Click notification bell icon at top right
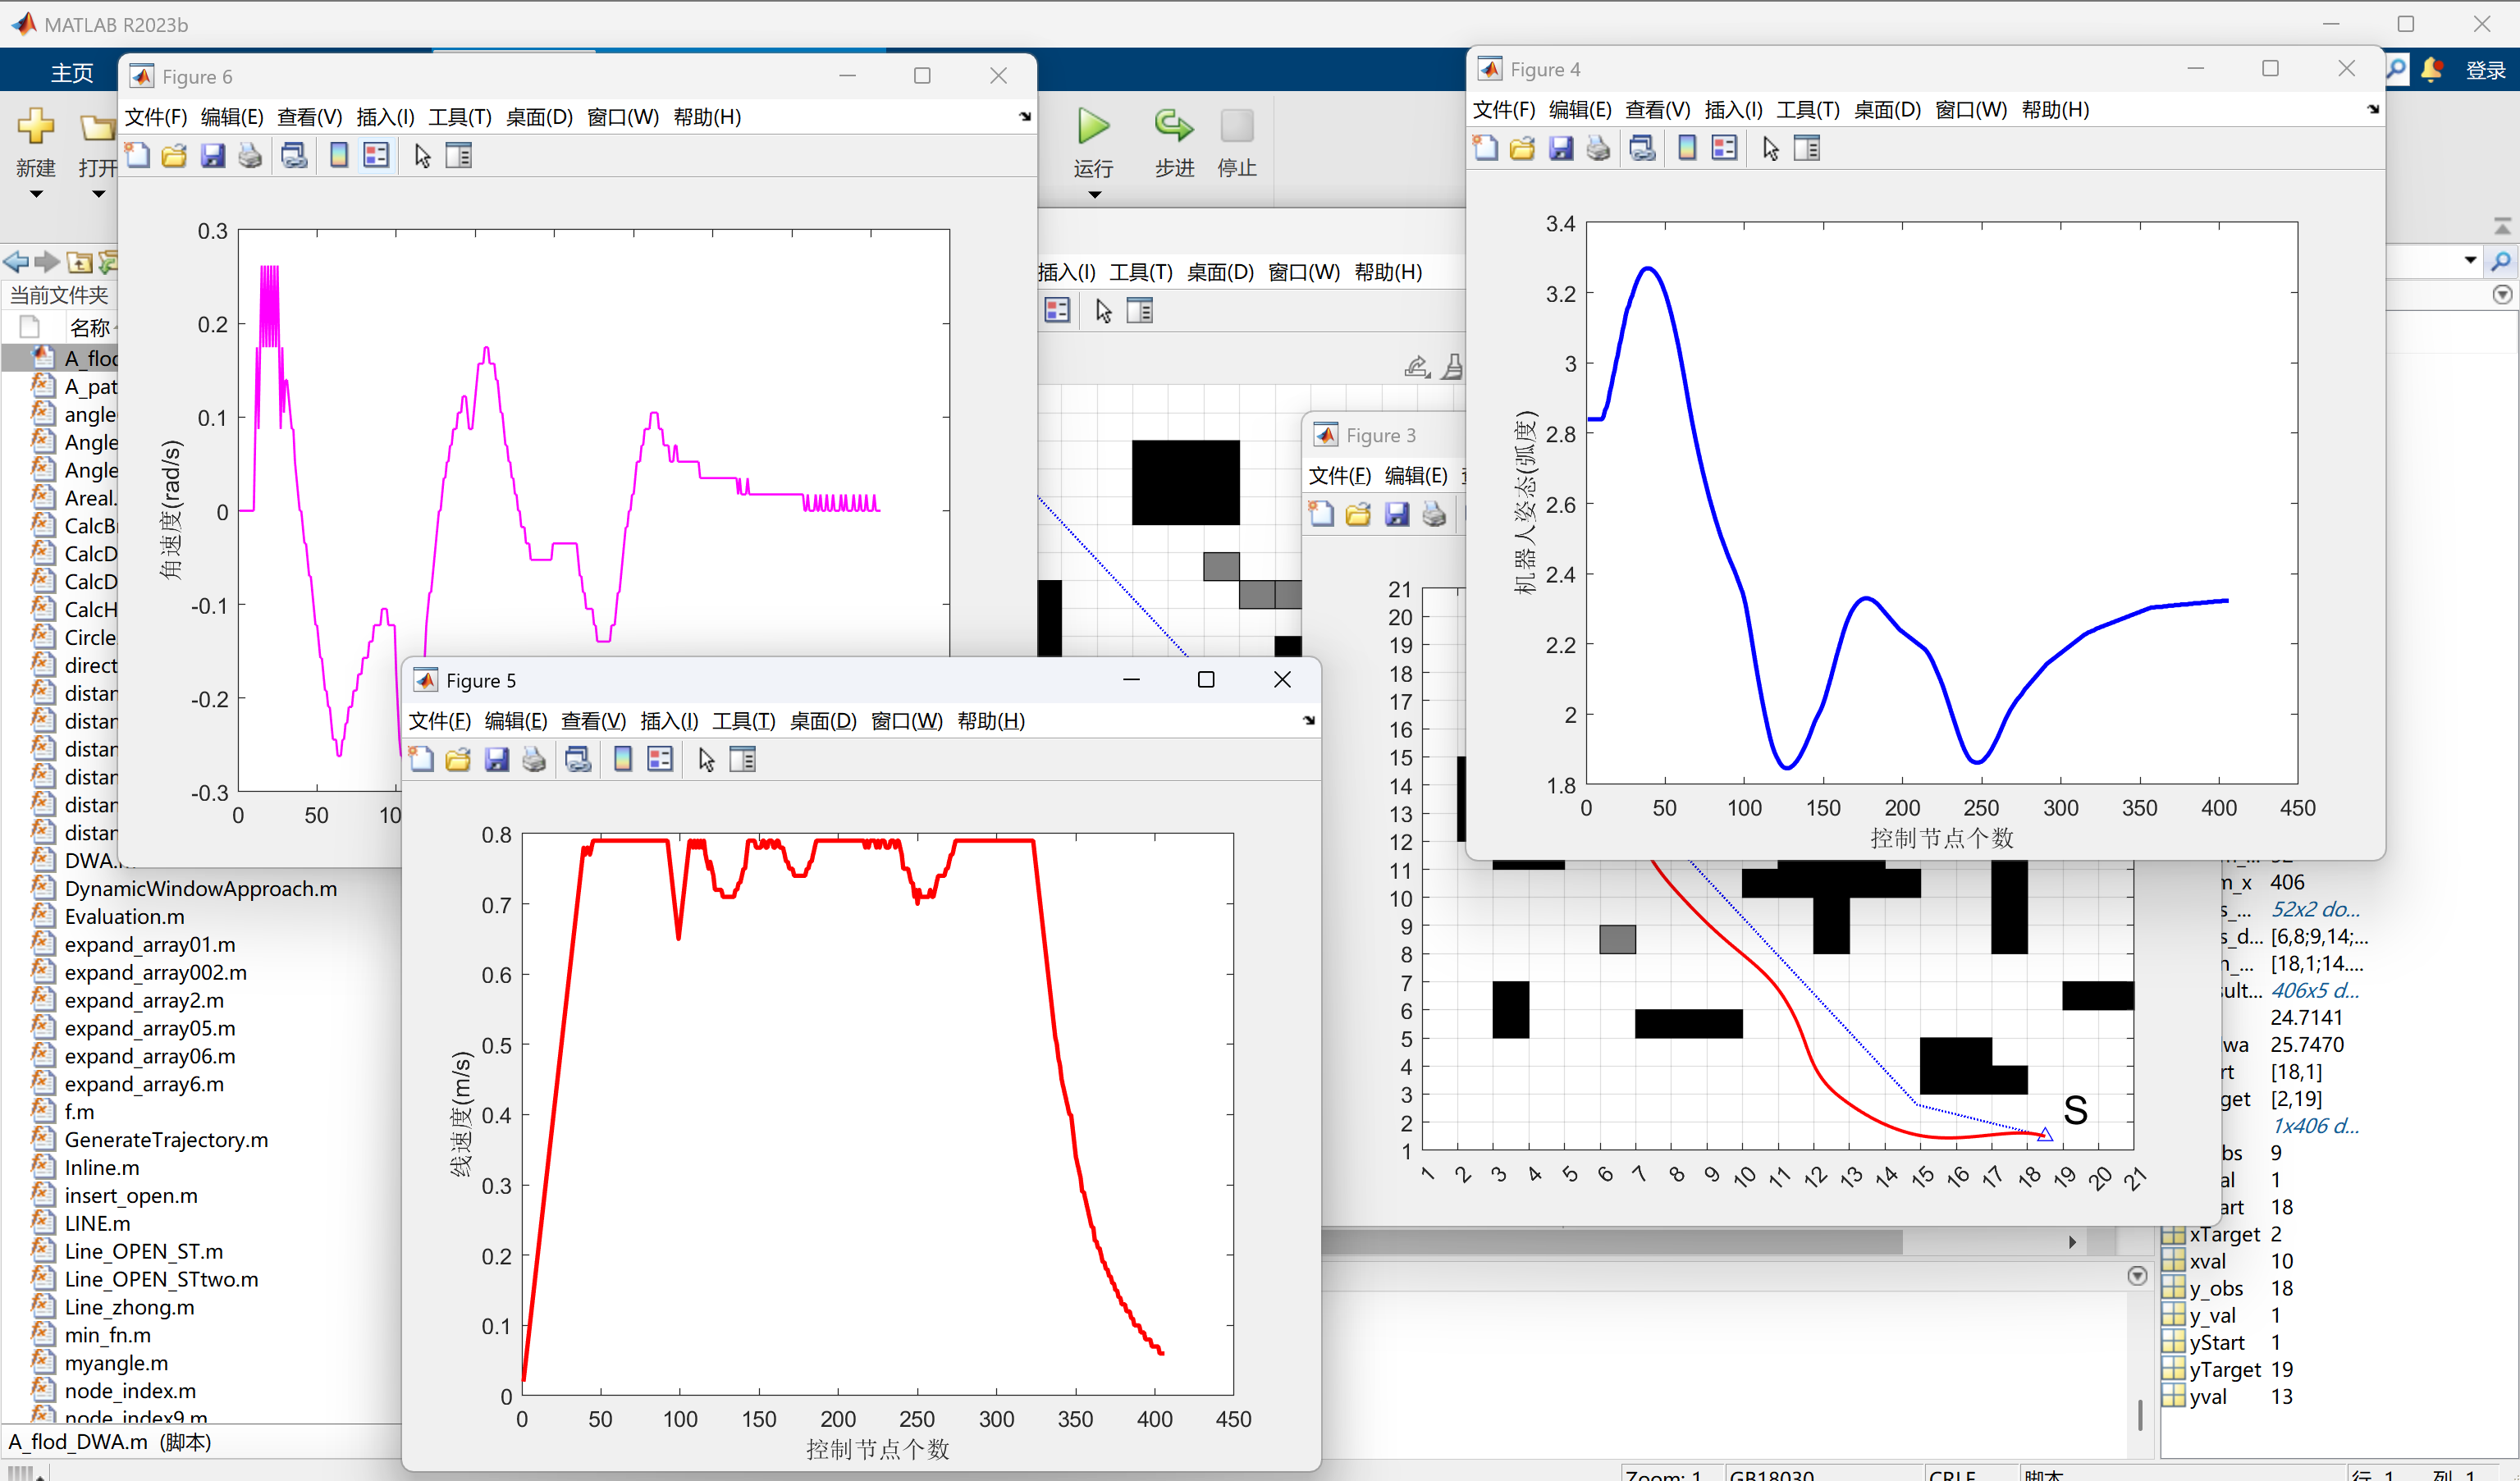This screenshot has width=2520, height=1481. pos(2432,70)
